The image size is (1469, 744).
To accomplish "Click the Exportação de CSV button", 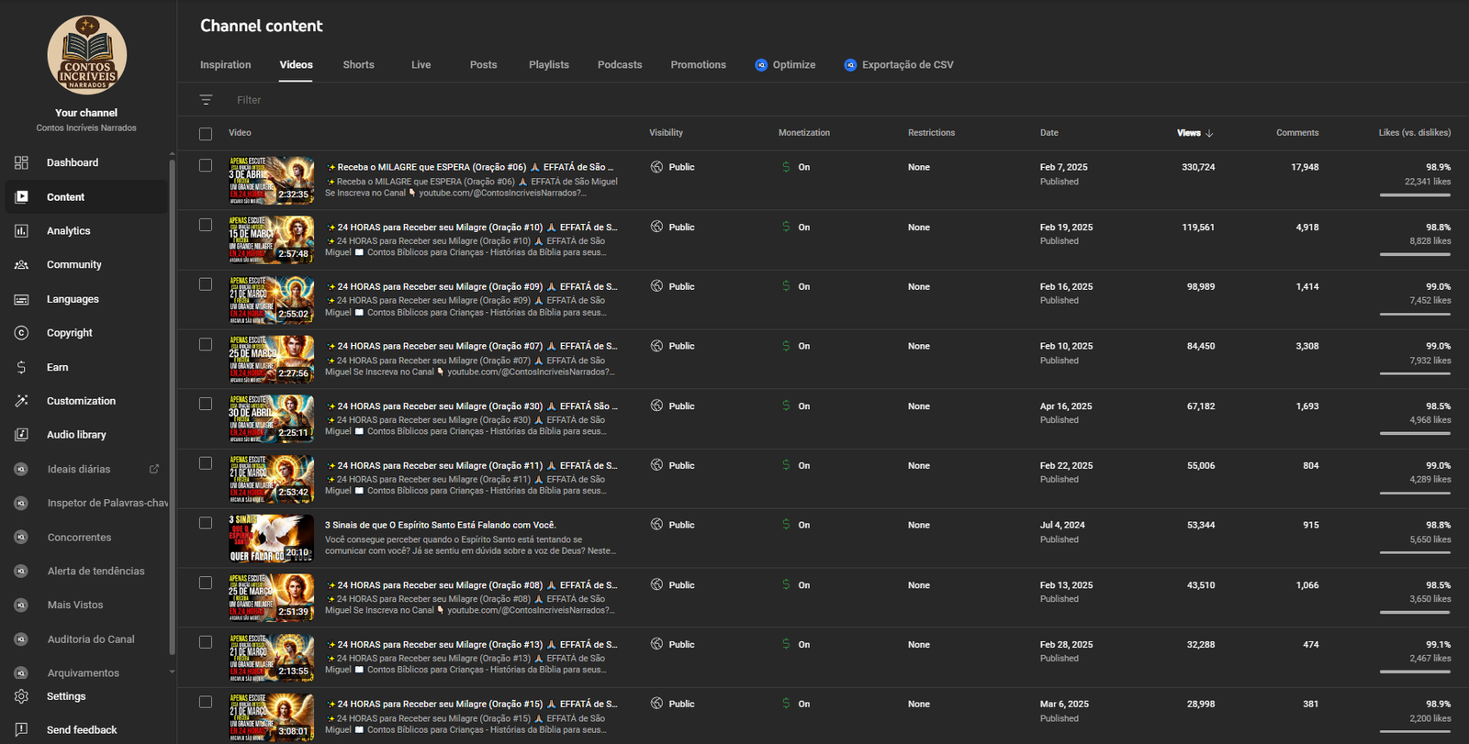I will (899, 65).
